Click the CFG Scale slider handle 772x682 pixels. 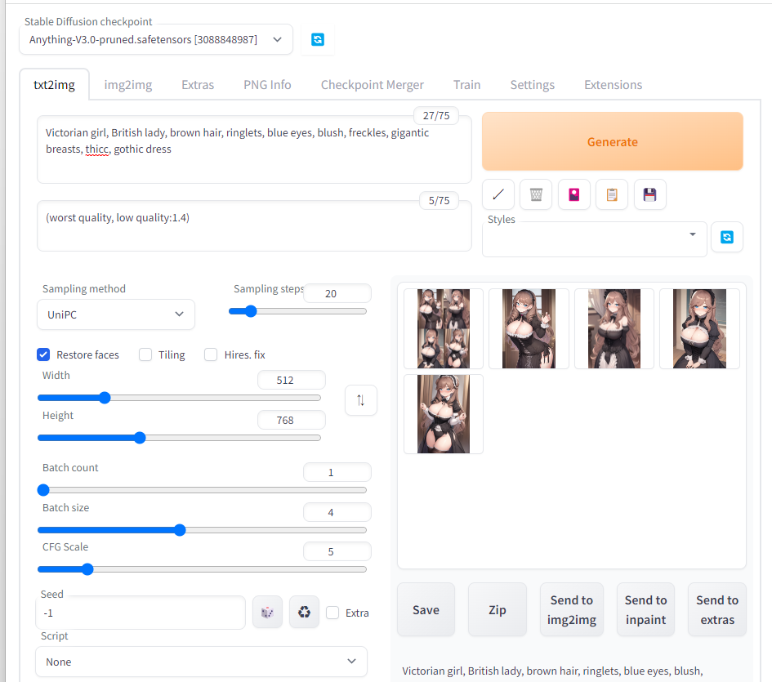click(87, 569)
